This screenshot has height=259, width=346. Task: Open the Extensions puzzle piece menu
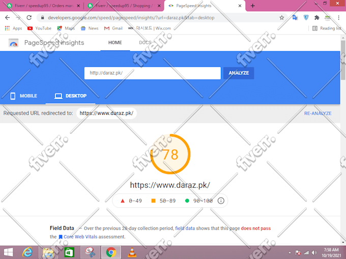pyautogui.click(x=317, y=18)
